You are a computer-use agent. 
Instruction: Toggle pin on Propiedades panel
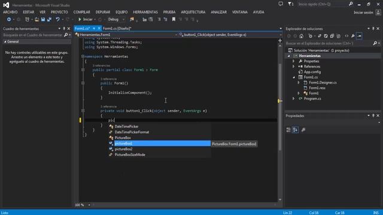click(x=373, y=115)
